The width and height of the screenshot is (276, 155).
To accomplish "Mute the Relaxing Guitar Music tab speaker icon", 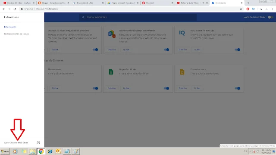I will click(203, 3).
